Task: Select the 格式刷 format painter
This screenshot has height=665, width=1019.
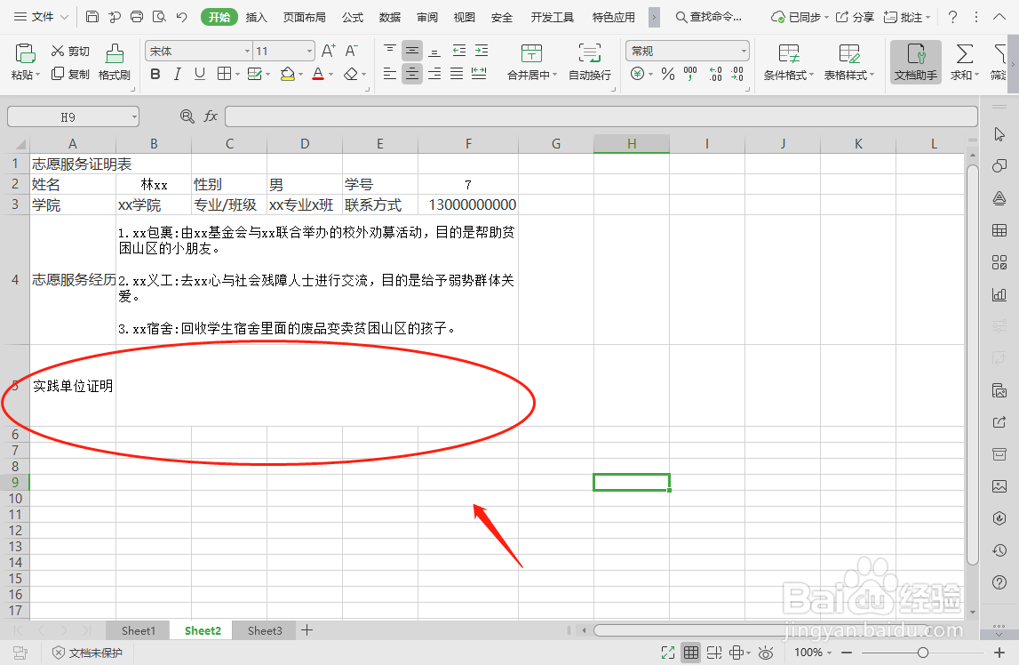Action: click(114, 62)
